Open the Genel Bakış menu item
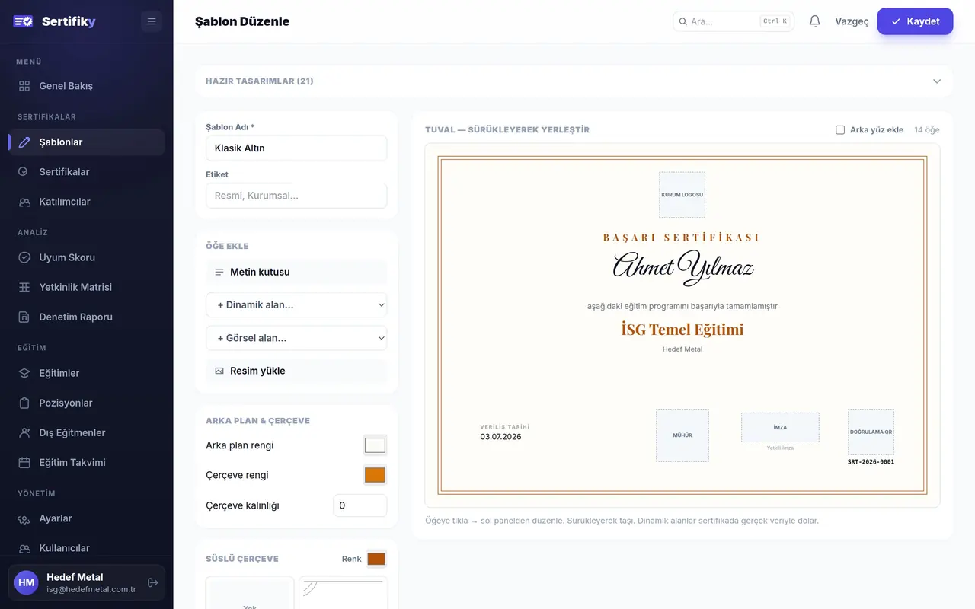The height and width of the screenshot is (609, 975). [x=87, y=86]
